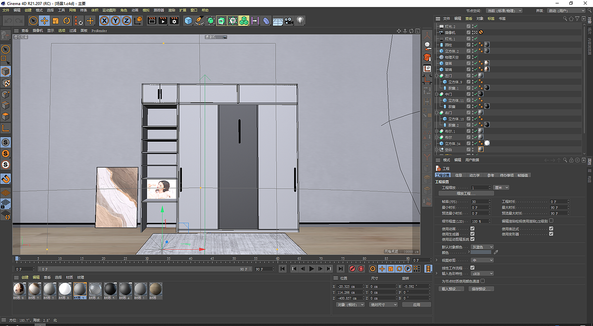Viewport: 593px width, 326px height.
Task: Collapse the 左门 group in Object Manager
Action: click(436, 75)
